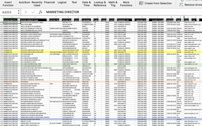The image size is (202, 126).
Task: Open filter dropdown on column E header
Action: [80, 20]
